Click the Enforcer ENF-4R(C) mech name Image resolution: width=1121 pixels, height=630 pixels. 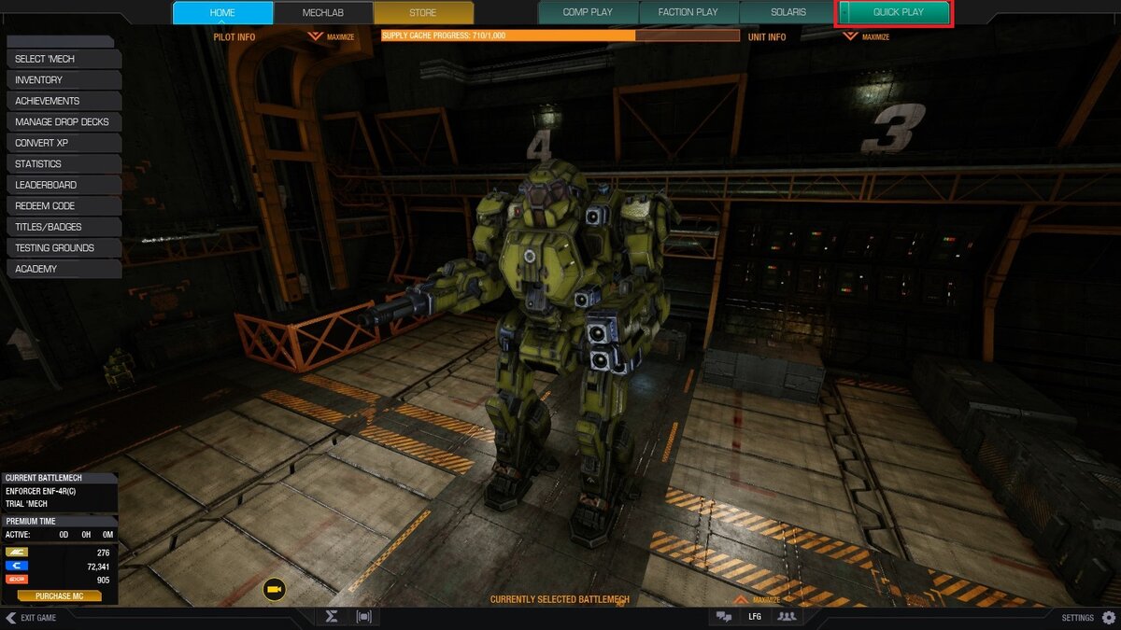[x=43, y=491]
